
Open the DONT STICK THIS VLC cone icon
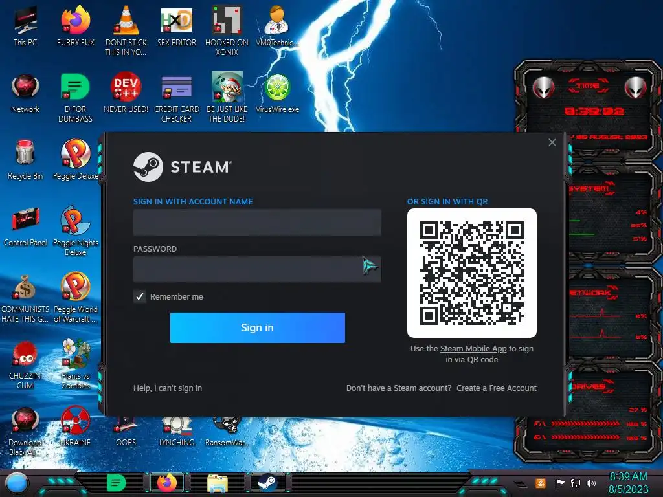[x=126, y=30]
